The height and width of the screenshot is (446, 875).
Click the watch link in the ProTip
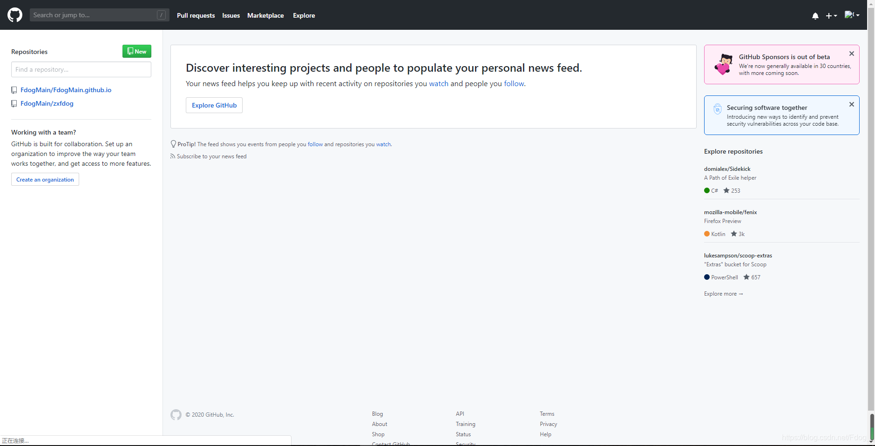click(383, 144)
